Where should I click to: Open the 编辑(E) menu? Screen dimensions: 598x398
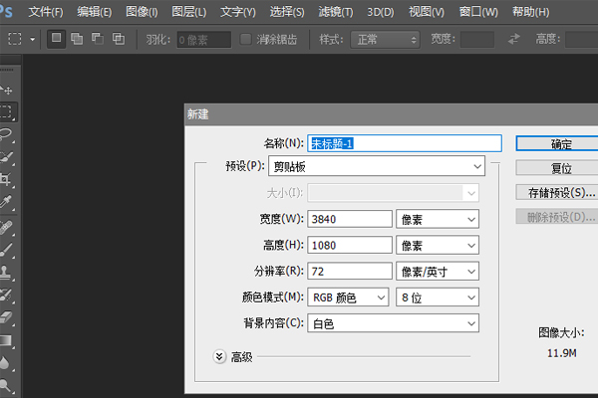[95, 12]
